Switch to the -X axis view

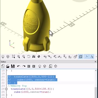click(50, 57)
